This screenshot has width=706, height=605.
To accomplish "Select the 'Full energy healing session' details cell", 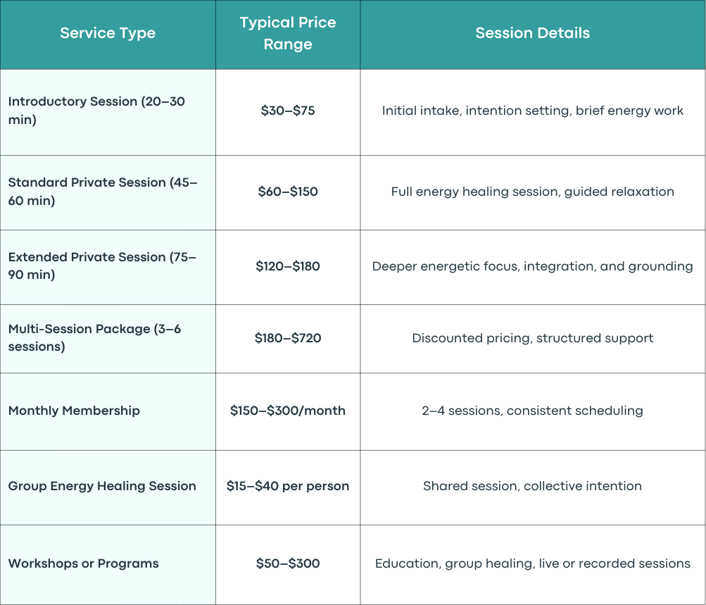I will point(533,192).
